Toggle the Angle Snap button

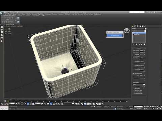(x=54, y=104)
